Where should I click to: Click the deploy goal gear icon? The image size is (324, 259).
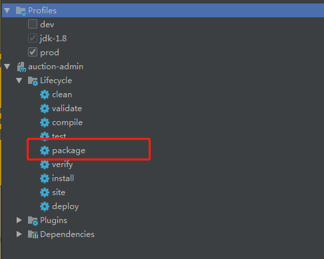click(x=45, y=206)
